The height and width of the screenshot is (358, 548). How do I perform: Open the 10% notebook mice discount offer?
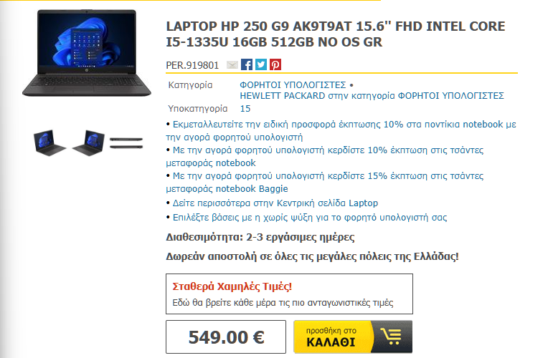[341, 130]
